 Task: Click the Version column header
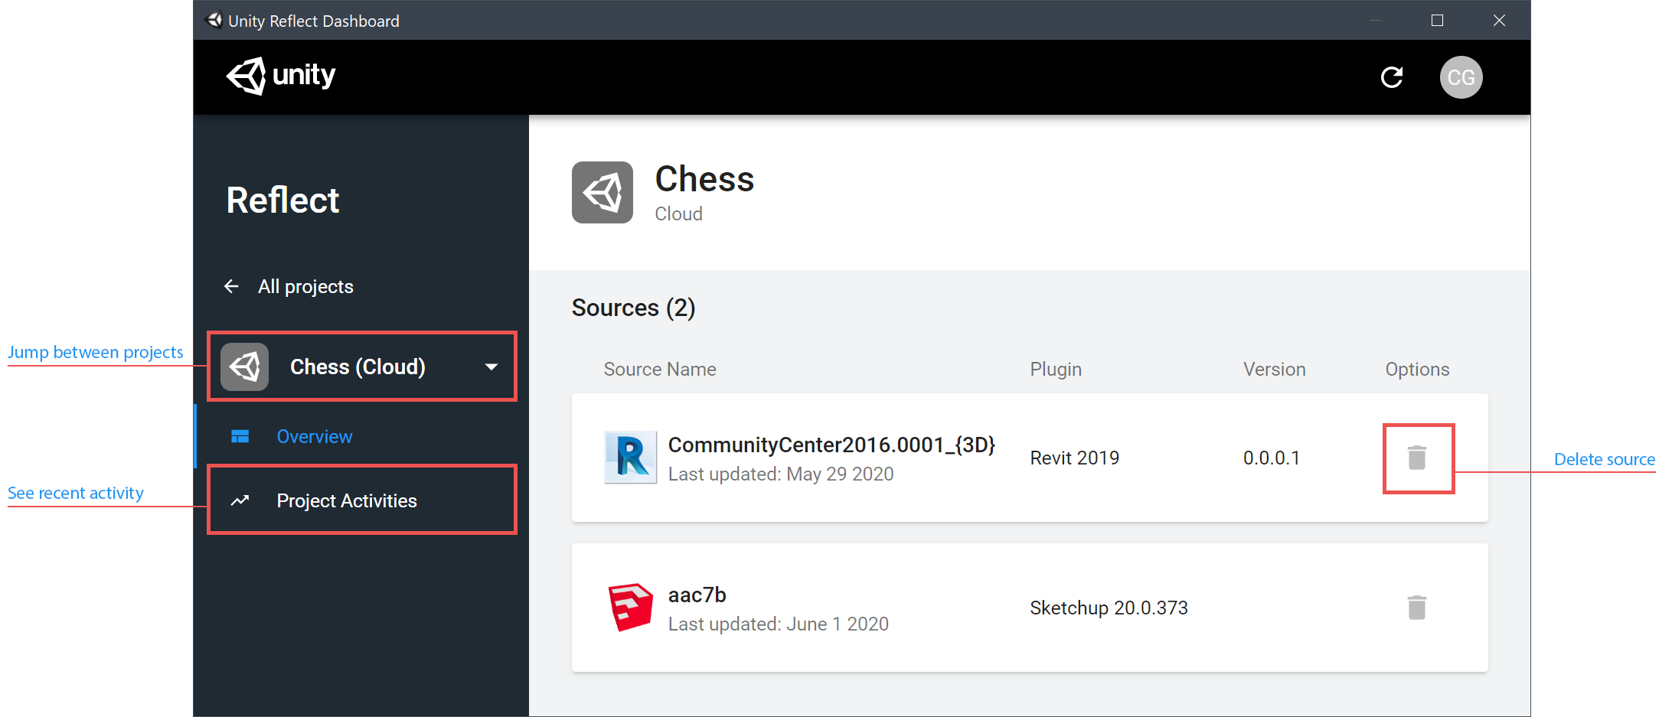[x=1275, y=369]
